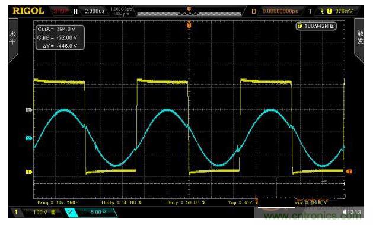The height and width of the screenshot is (225, 373).
Task: Select the delay 0.00000000ps readout
Action: coord(280,11)
